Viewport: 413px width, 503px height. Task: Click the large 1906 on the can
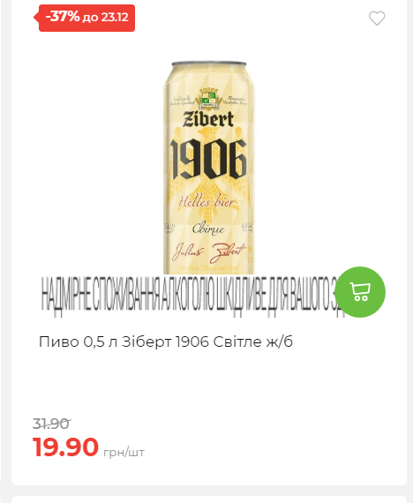[208, 160]
